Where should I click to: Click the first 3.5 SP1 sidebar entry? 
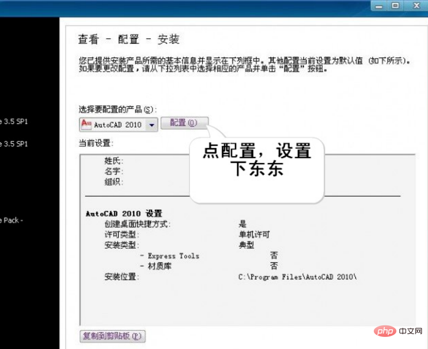(x=14, y=122)
